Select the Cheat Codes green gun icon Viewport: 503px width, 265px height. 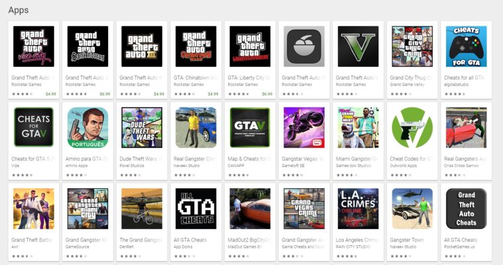tap(412, 127)
